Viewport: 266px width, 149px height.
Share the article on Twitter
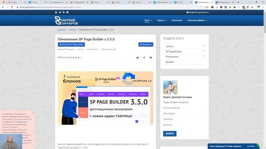coord(150,58)
